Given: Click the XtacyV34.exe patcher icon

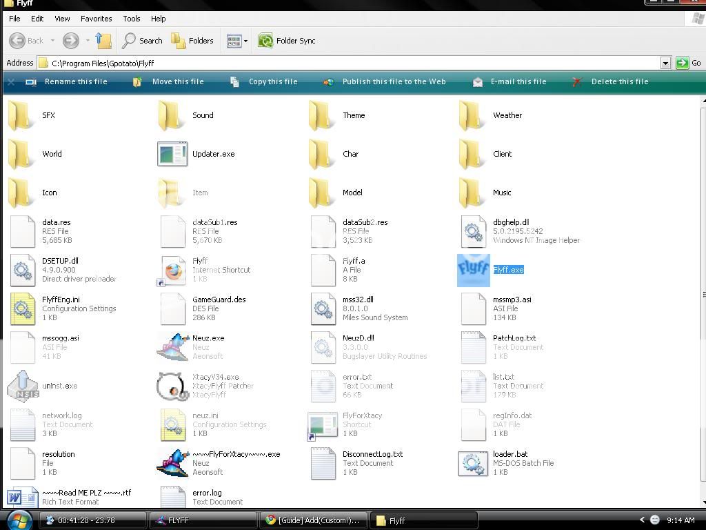Looking at the screenshot, I should click(172, 386).
